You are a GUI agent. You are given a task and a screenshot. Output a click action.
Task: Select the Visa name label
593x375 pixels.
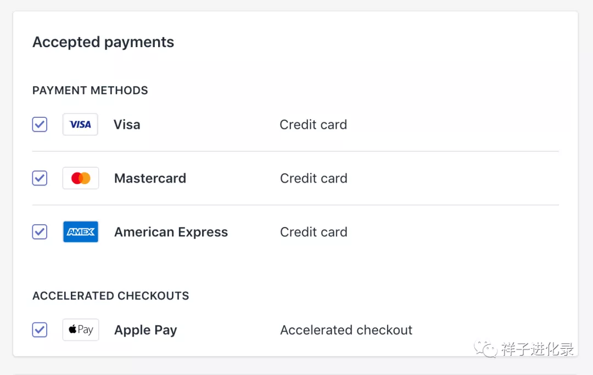(127, 124)
